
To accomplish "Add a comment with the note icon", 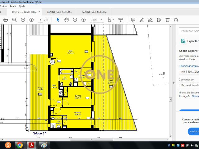I will (133, 20).
